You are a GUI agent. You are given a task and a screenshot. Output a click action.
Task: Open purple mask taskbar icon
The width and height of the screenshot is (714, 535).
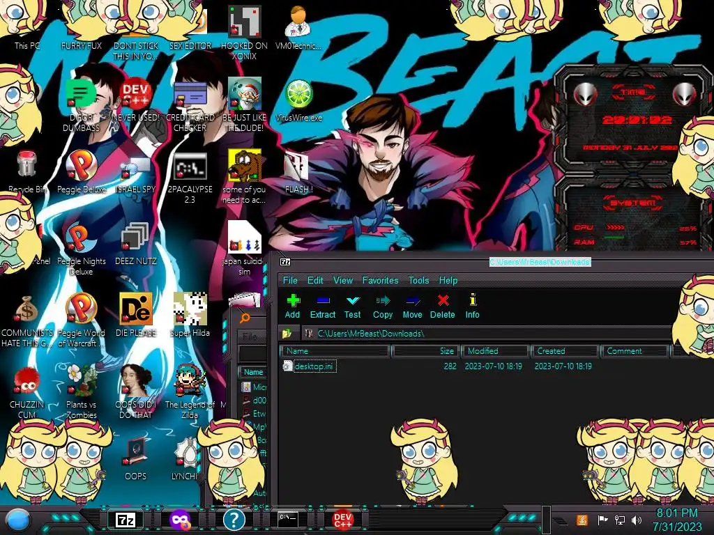179,520
